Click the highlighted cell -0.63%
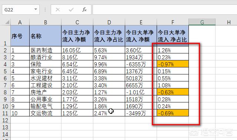Viewport: 237px width, 140px height. [173, 92]
